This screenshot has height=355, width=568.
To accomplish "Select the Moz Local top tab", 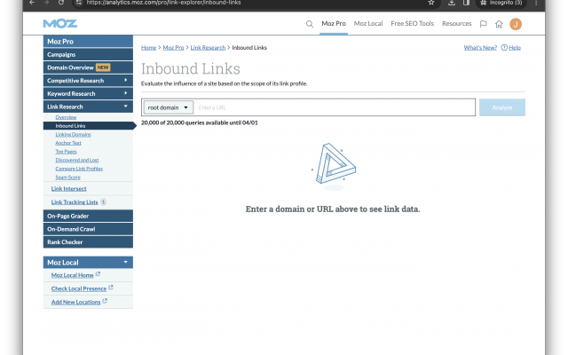I will click(368, 24).
